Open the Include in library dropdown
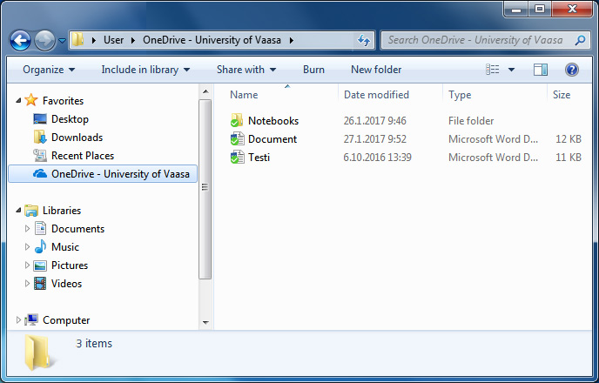Image resolution: width=599 pixels, height=383 pixels. point(145,70)
